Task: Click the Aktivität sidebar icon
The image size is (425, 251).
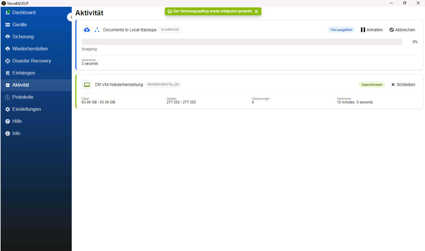Action: tap(8, 85)
